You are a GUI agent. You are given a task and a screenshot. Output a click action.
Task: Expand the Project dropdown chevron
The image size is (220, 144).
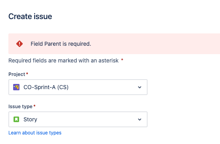pyautogui.click(x=140, y=87)
